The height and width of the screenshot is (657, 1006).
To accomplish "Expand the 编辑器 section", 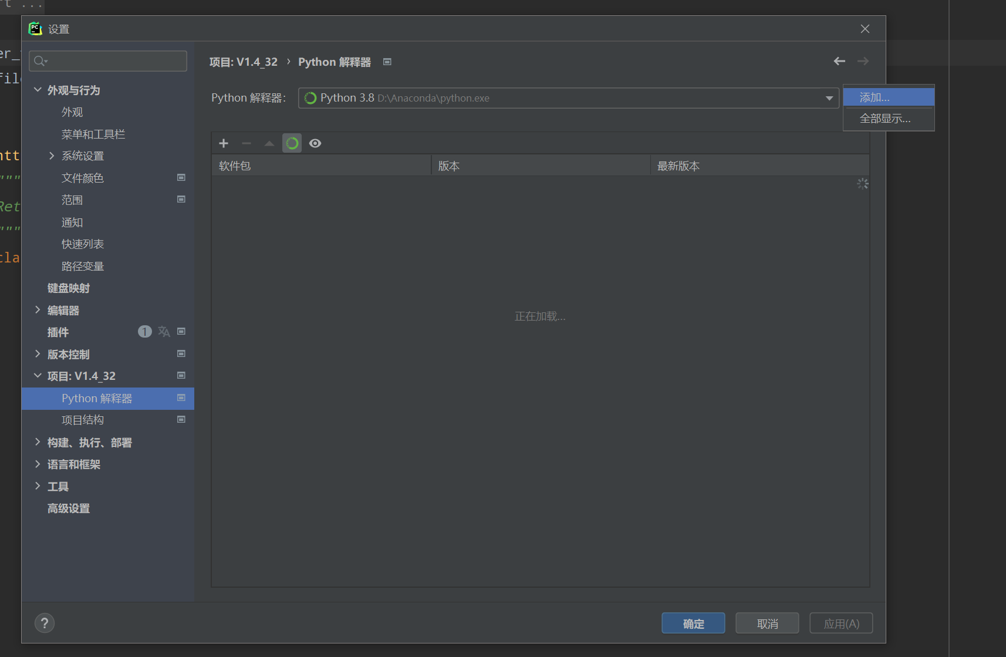I will [x=38, y=310].
